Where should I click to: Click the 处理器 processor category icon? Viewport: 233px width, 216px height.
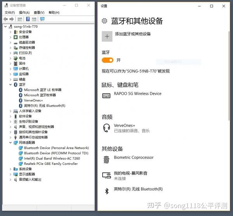tap(16, 37)
